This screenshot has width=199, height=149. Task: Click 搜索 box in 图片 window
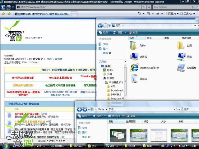point(190,109)
